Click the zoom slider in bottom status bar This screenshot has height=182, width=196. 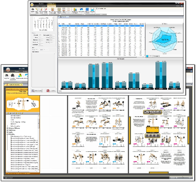tap(183, 177)
